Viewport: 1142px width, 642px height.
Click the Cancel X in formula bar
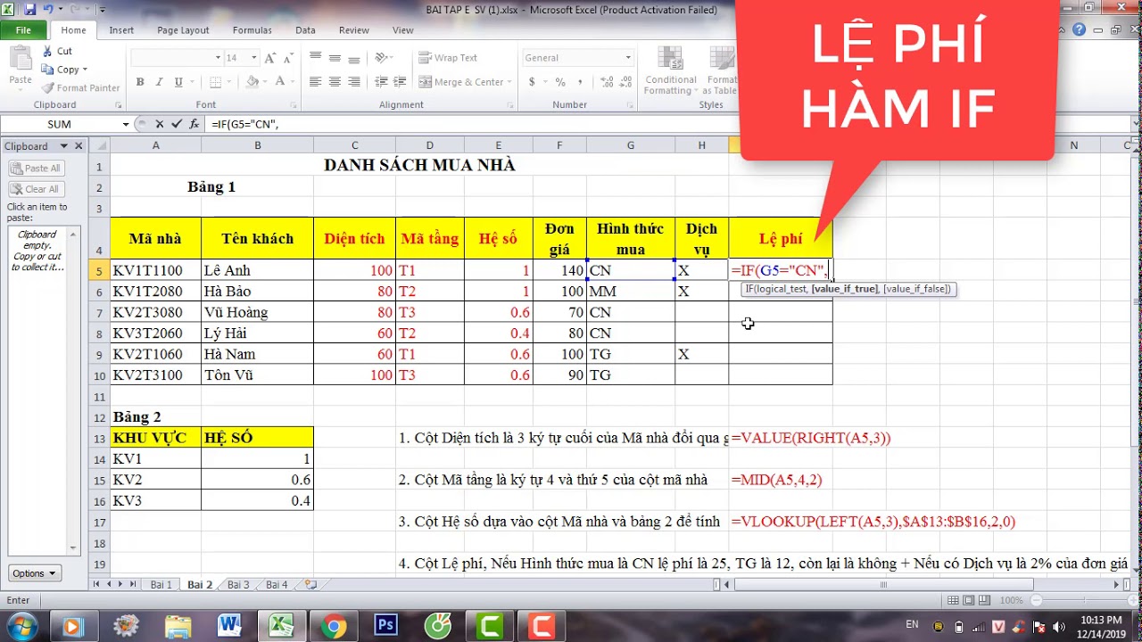pyautogui.click(x=160, y=124)
